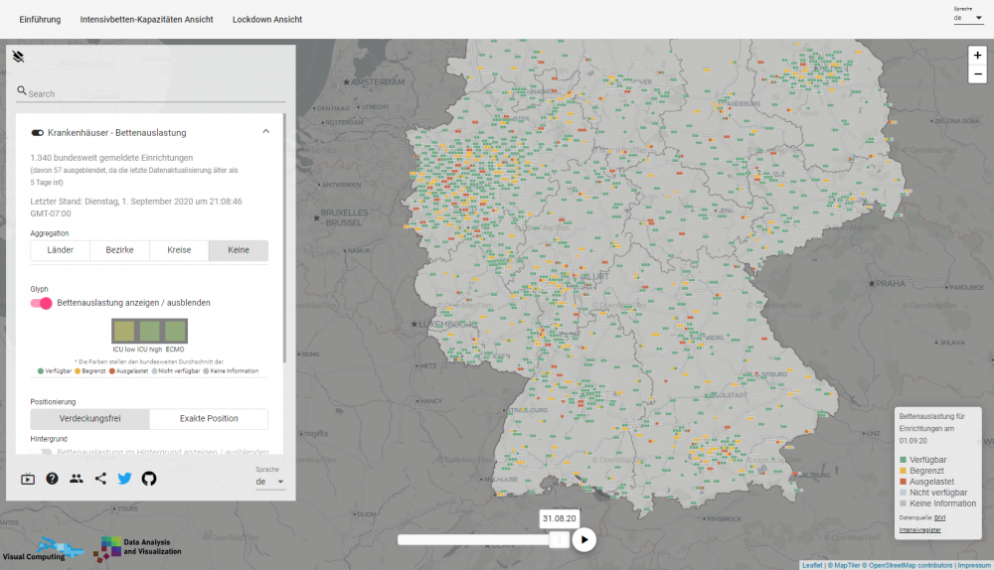Switch to Lockdown Ansicht

point(267,20)
